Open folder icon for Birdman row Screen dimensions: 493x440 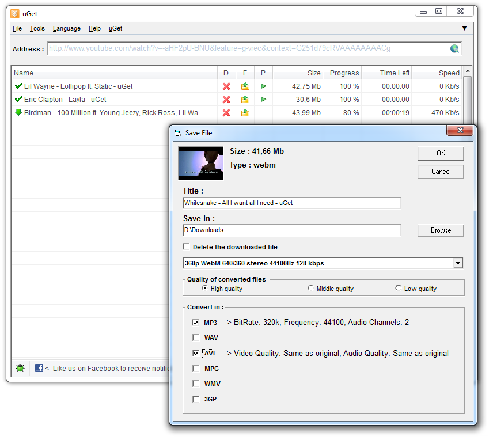[245, 113]
